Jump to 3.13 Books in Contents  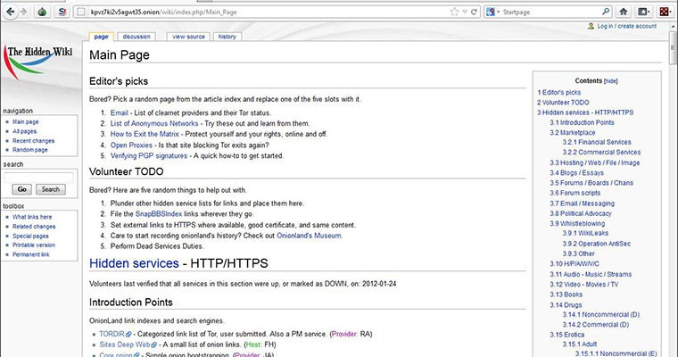(566, 295)
